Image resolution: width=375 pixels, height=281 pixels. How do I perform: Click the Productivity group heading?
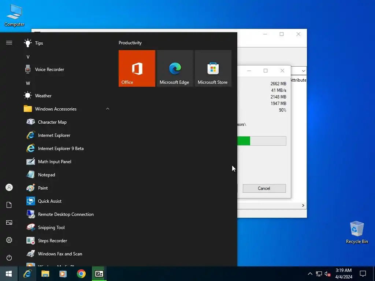pos(130,43)
